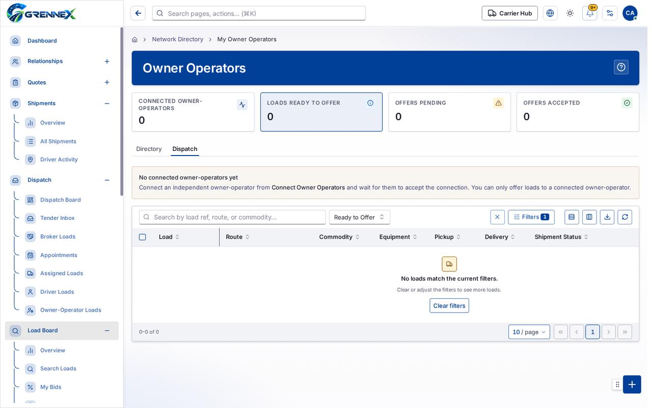The height and width of the screenshot is (408, 652).
Task: Tick the select-all loads checkbox
Action: tap(142, 237)
